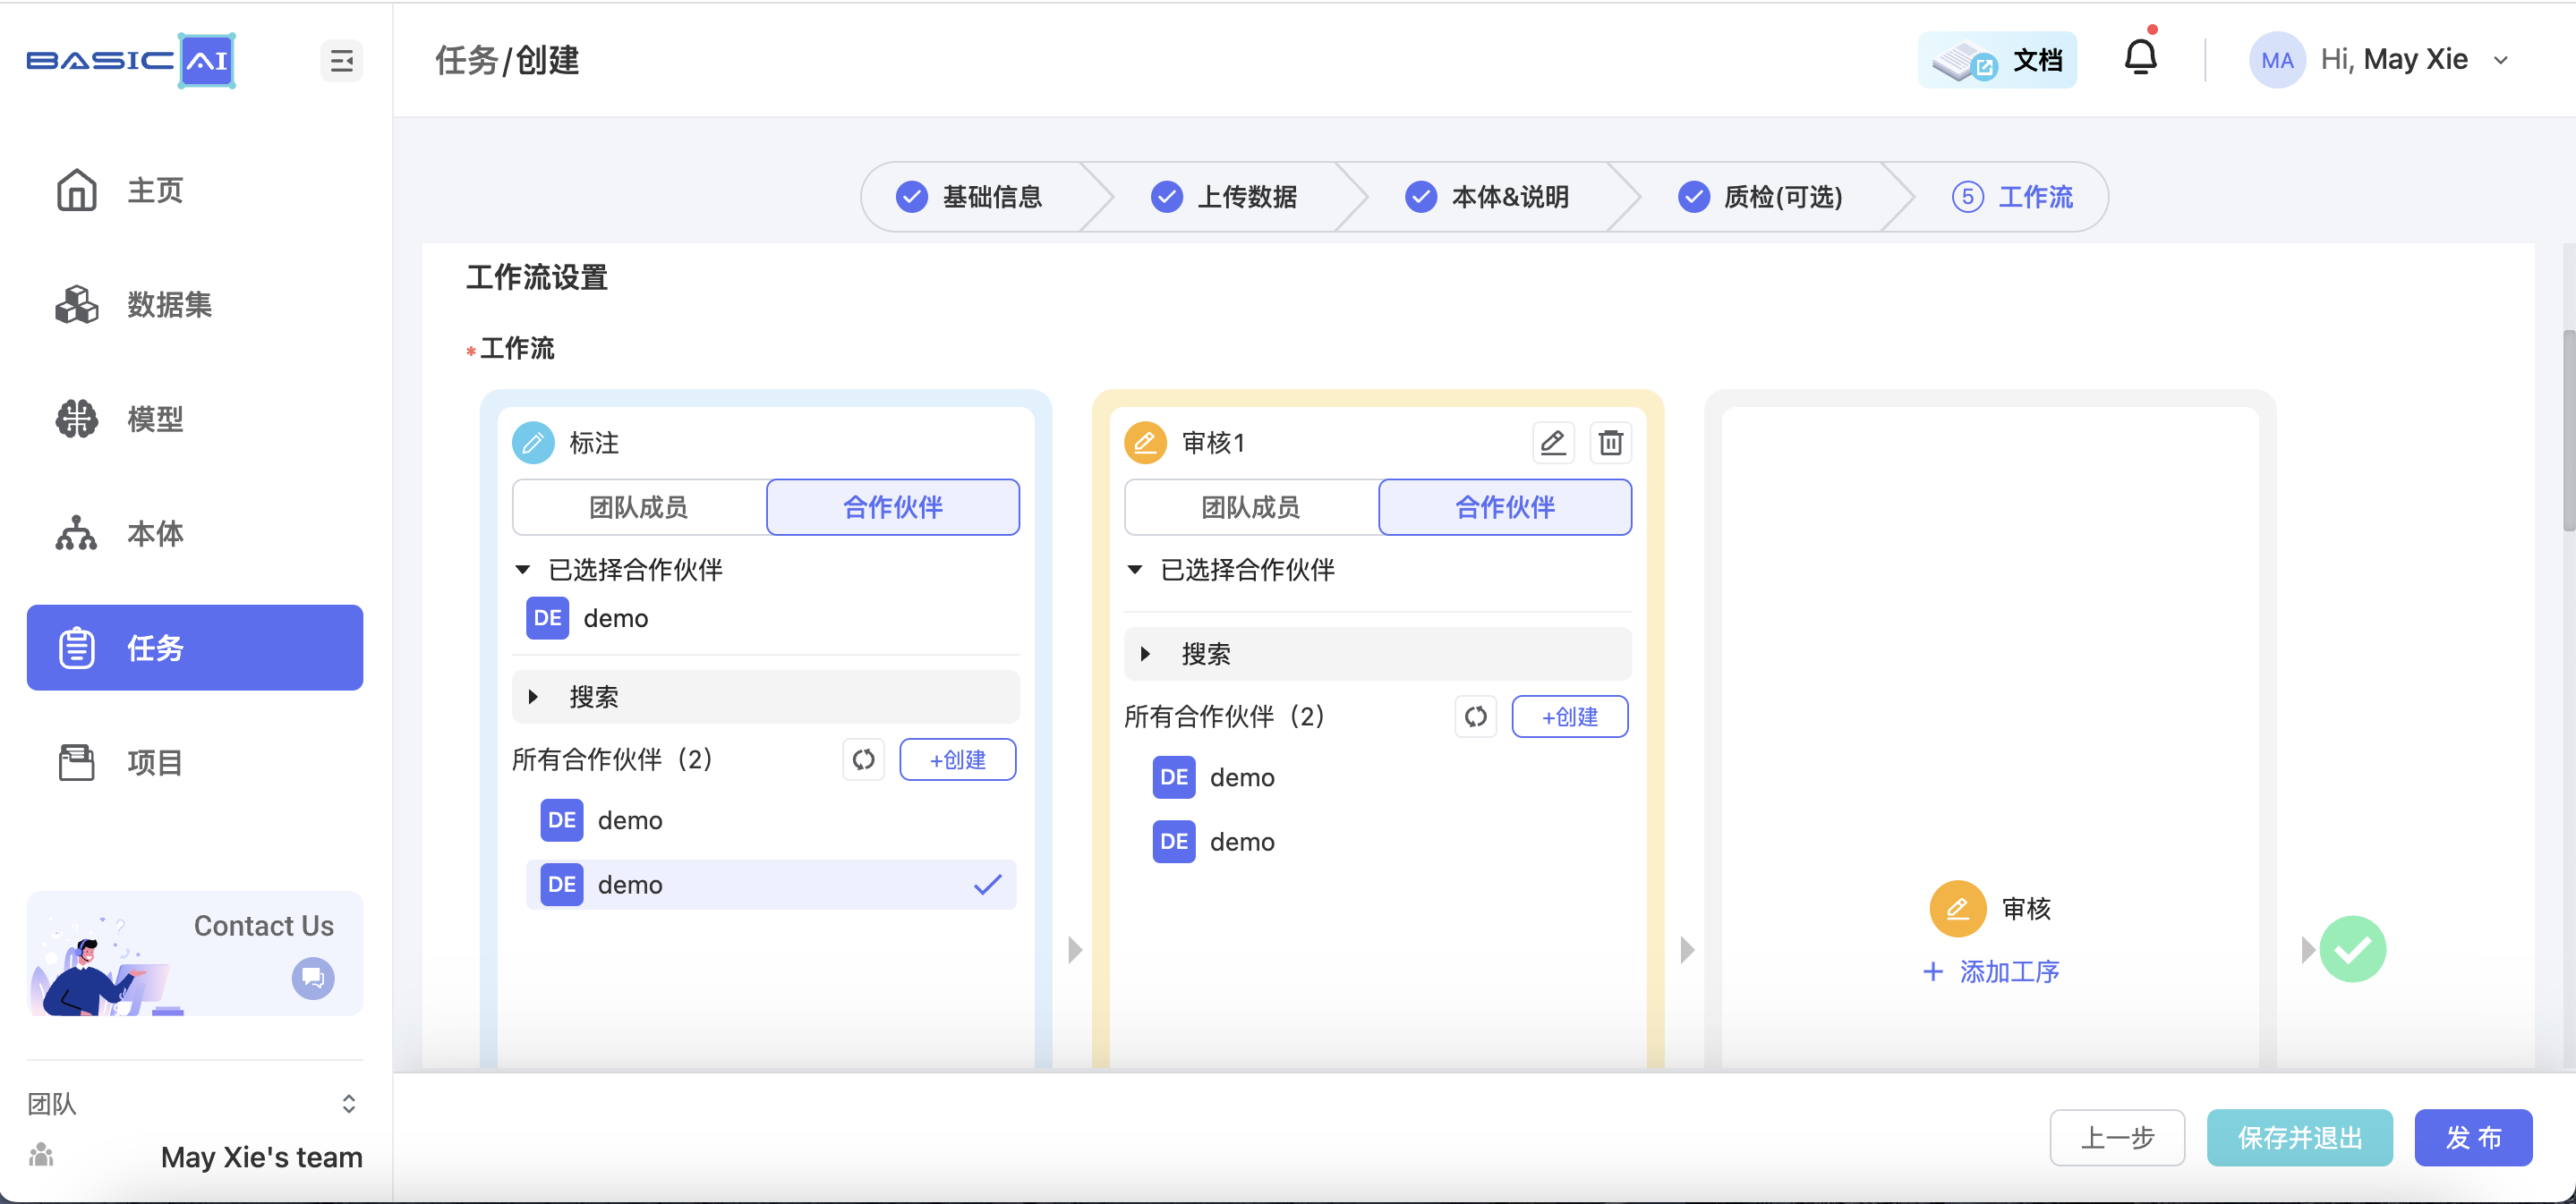Click the BasicAI logo
Screen dimensions: 2576x1204
click(131, 61)
